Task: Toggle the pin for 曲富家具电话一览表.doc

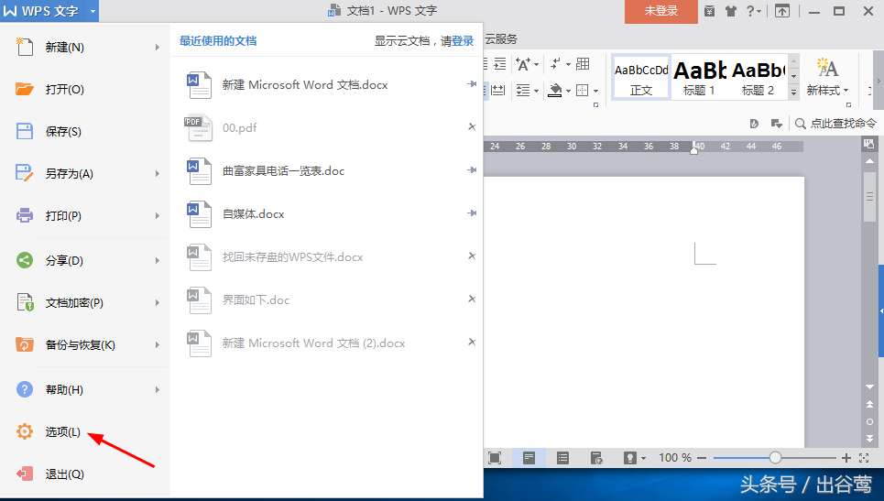Action: pos(472,170)
